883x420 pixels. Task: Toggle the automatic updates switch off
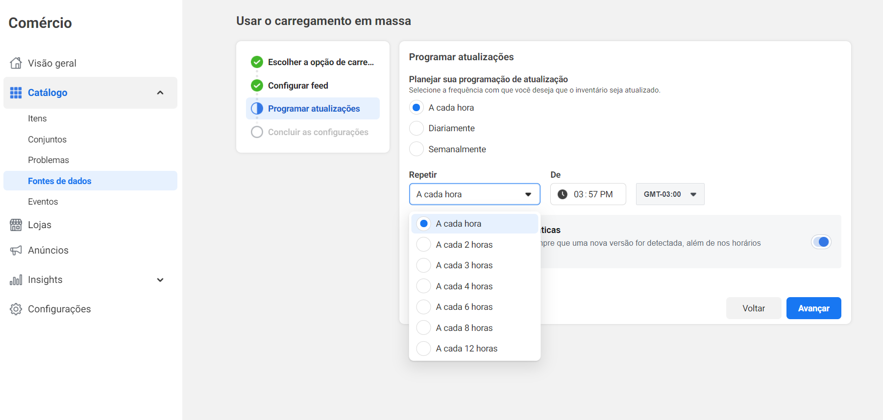821,242
